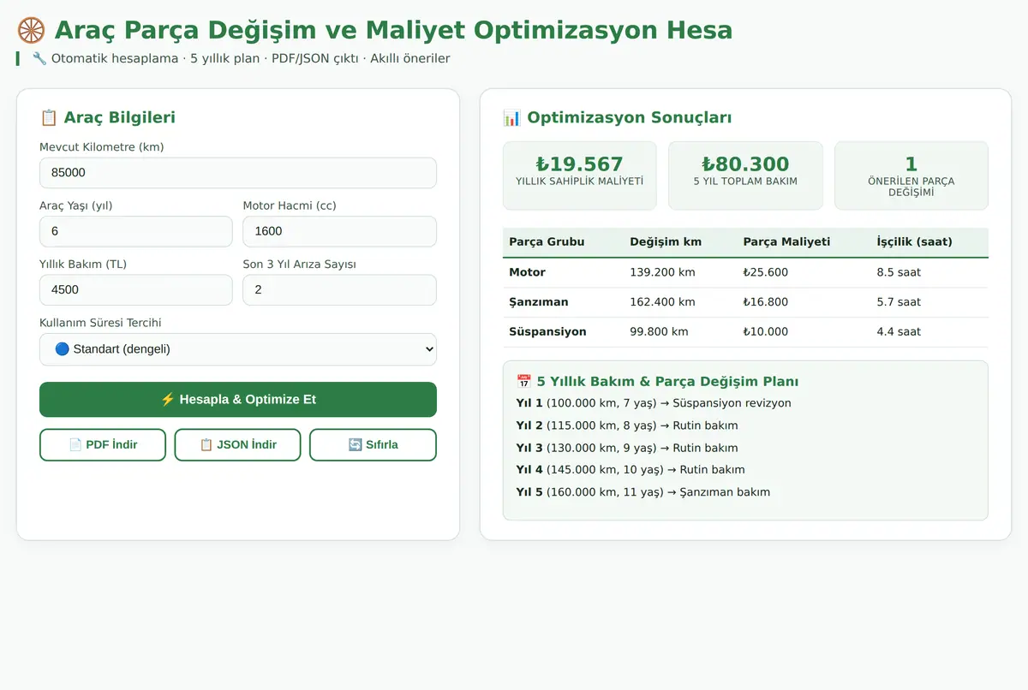Click the Araç Bilgileri section heading
This screenshot has width=1028, height=690.
(x=119, y=117)
